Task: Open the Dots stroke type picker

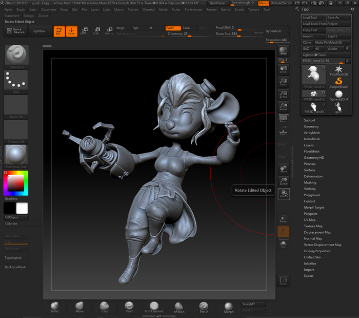Action: 17,80
